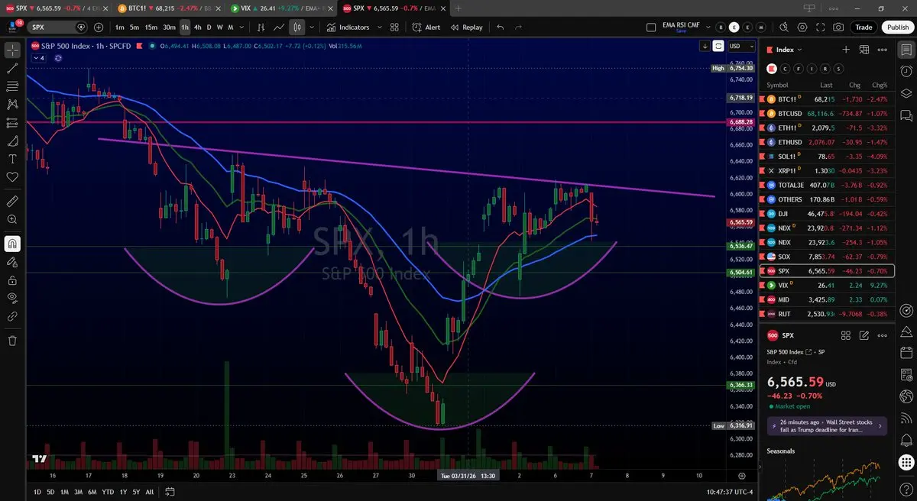
Task: Select the crosshair cursor tool
Action: (x=12, y=50)
